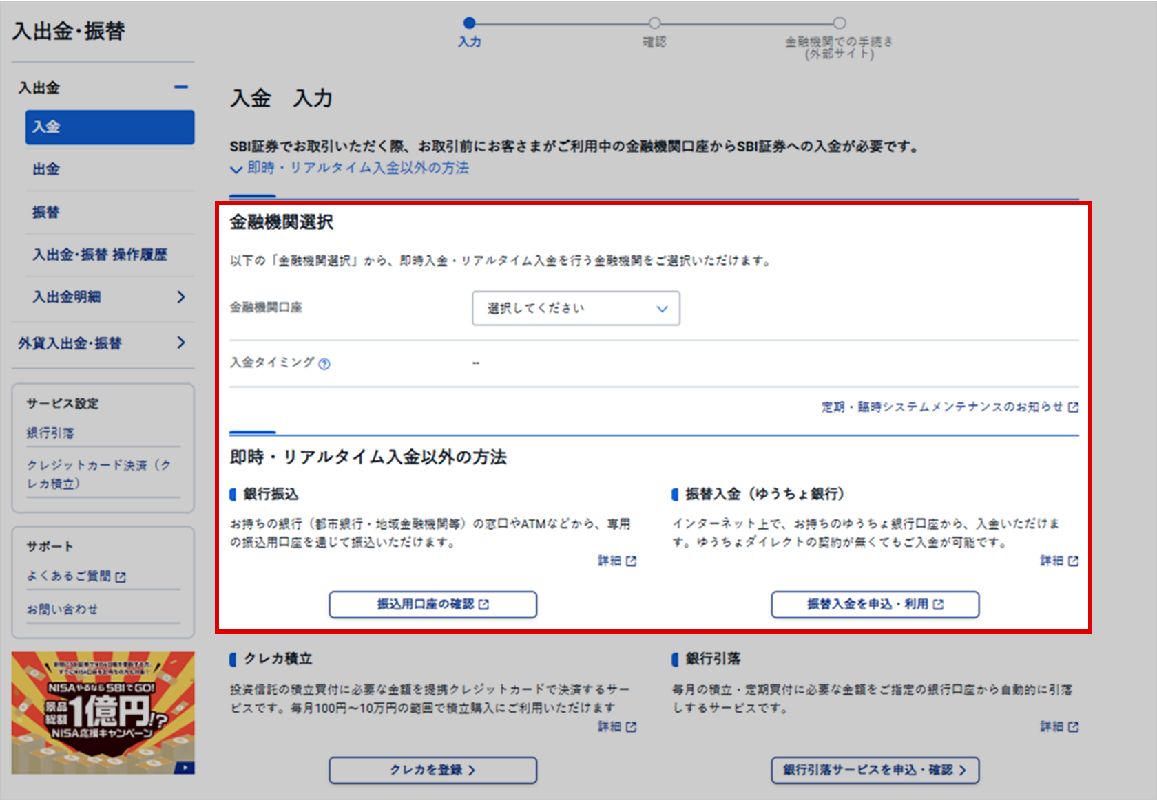Click the 入力 step indicator dot
1157x800 pixels.
[470, 23]
